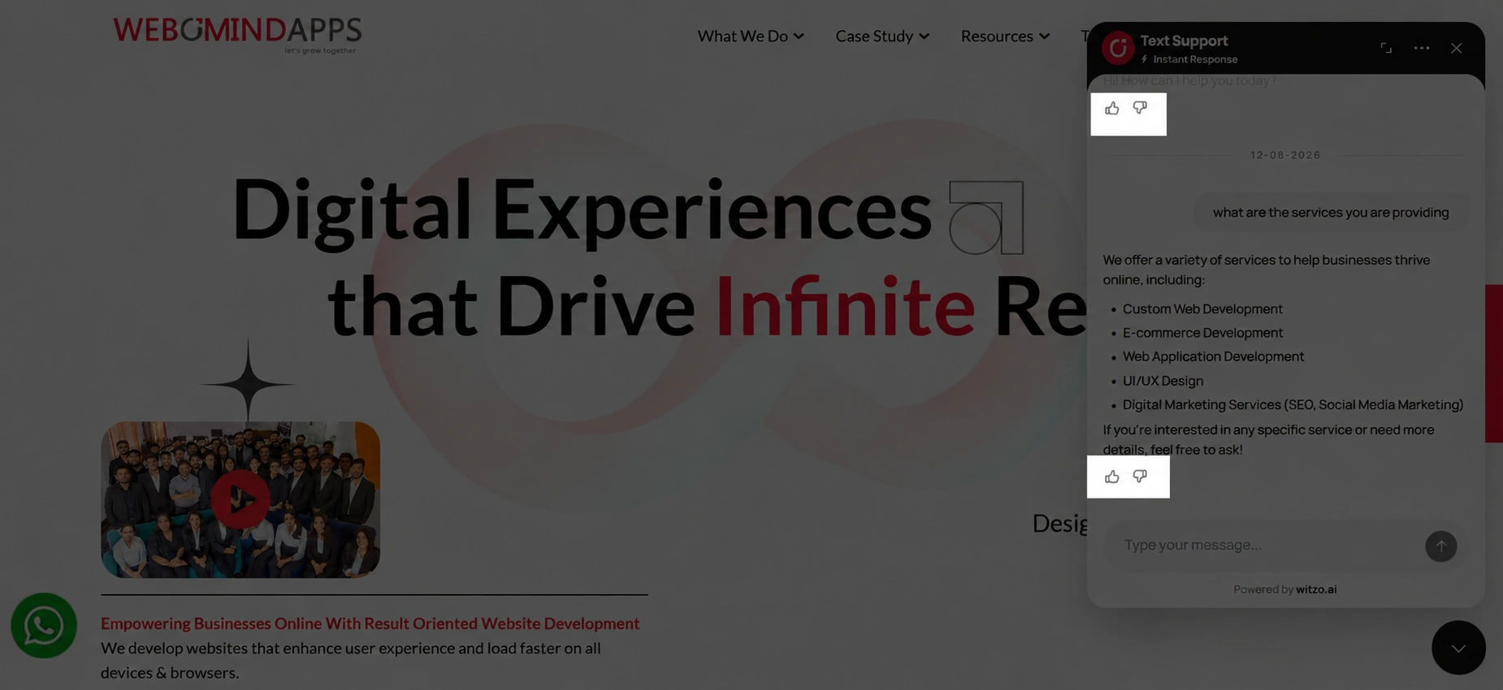The image size is (1503, 690).
Task: Click 'E-commerce Development' list item
Action: pos(1202,333)
